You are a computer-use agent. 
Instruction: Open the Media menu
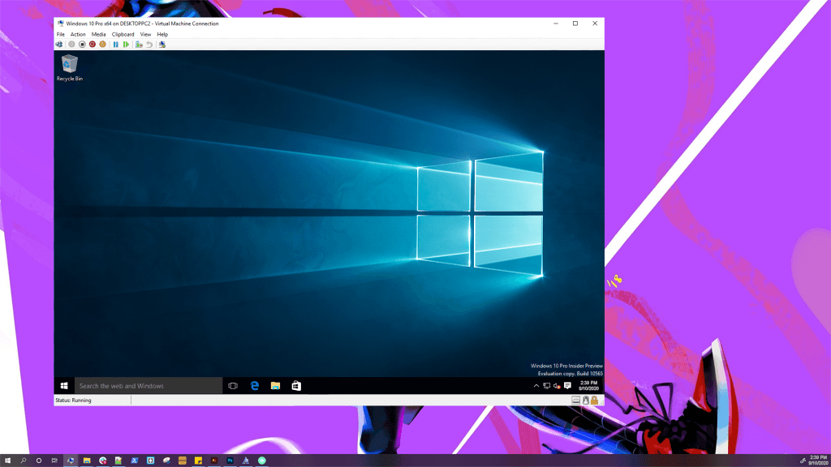pyautogui.click(x=98, y=34)
